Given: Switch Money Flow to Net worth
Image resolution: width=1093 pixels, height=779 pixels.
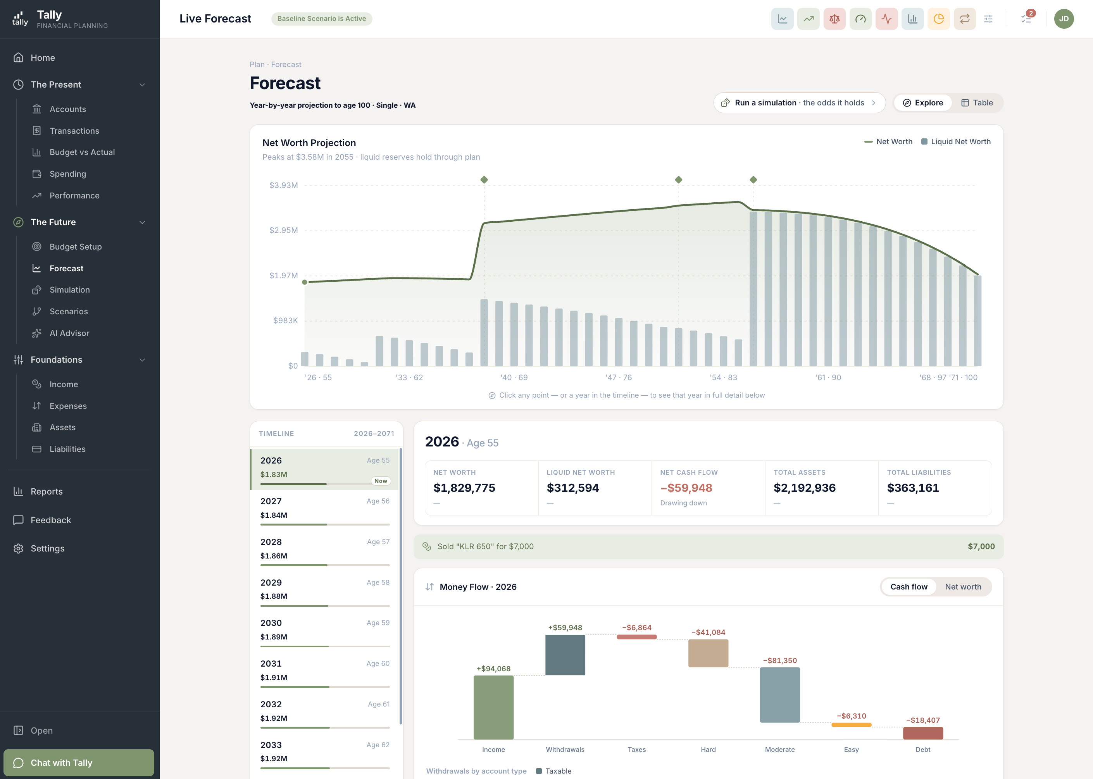Looking at the screenshot, I should point(963,587).
